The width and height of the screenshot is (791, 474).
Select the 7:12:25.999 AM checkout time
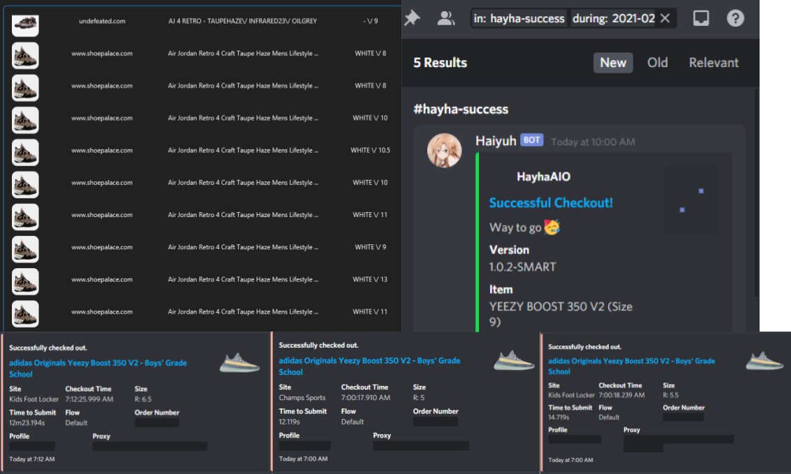tap(89, 399)
